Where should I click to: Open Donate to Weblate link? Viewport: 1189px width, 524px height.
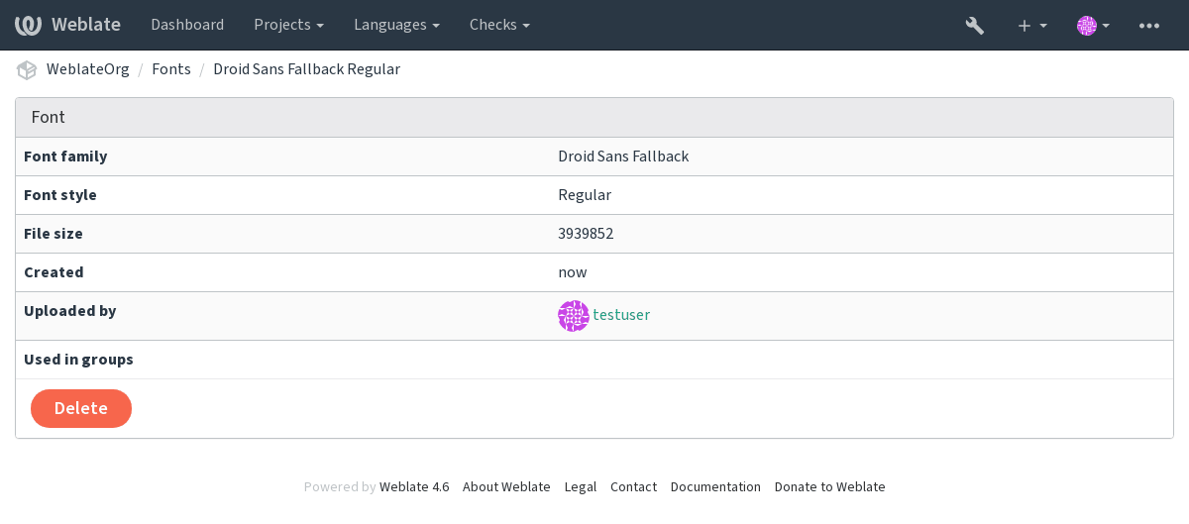click(830, 486)
